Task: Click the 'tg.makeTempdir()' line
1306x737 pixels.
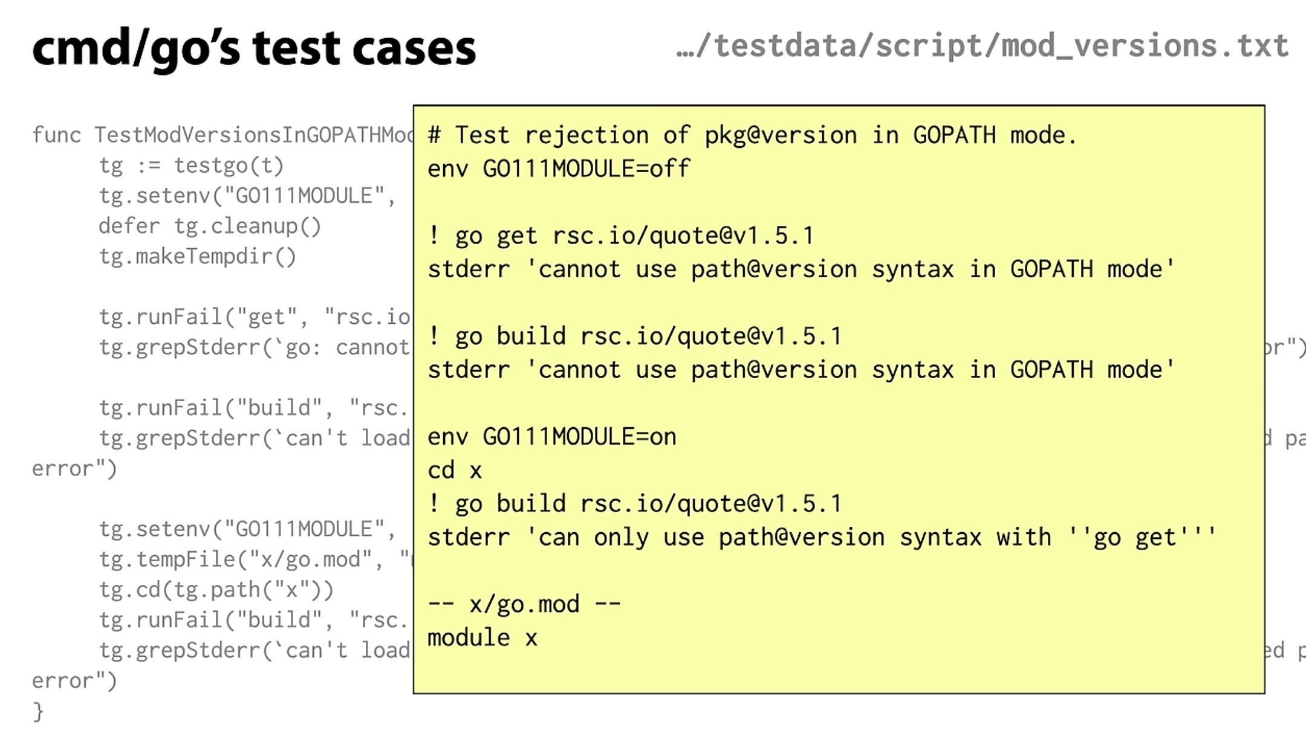Action: click(198, 256)
